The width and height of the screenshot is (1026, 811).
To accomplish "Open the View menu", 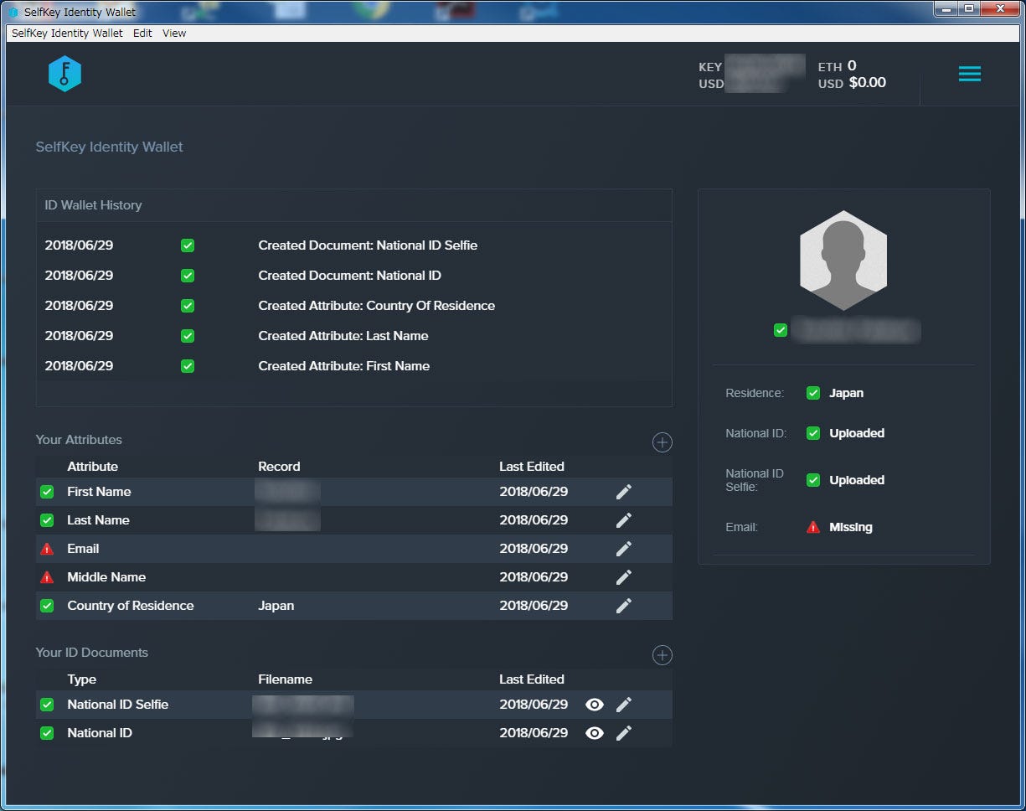I will (174, 34).
